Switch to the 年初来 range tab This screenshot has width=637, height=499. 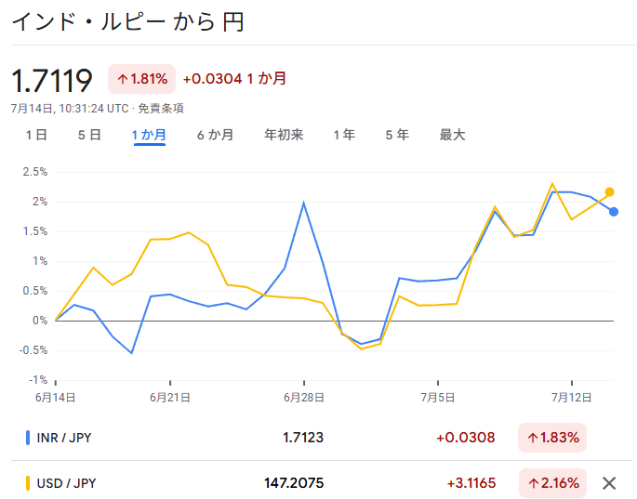(284, 135)
